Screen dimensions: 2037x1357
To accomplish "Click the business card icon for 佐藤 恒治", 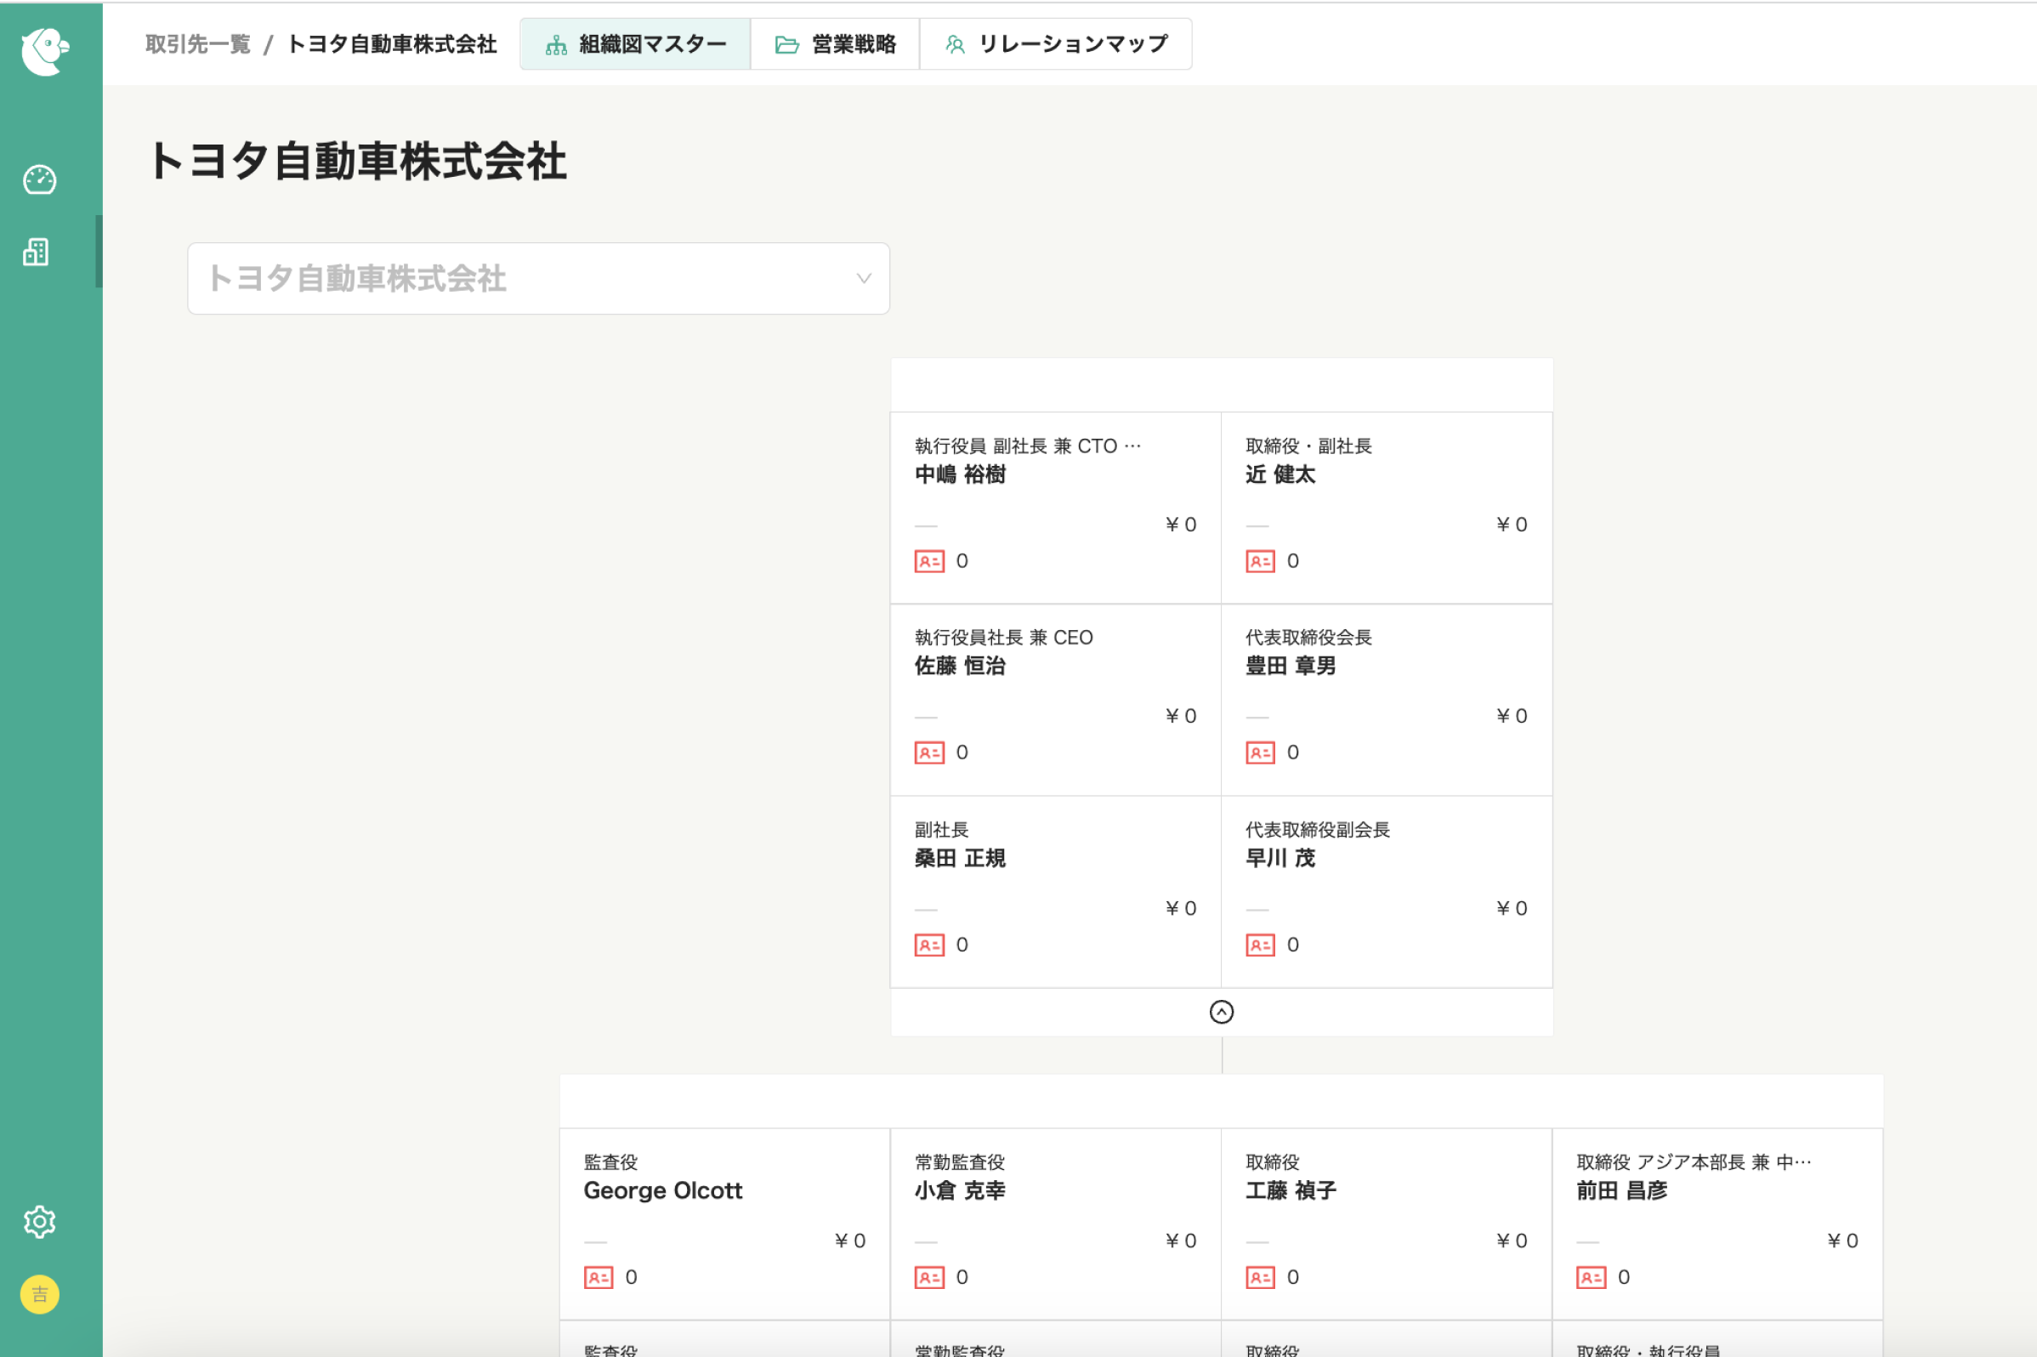I will [x=929, y=753].
